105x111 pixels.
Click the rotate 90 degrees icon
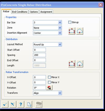[49, 88]
